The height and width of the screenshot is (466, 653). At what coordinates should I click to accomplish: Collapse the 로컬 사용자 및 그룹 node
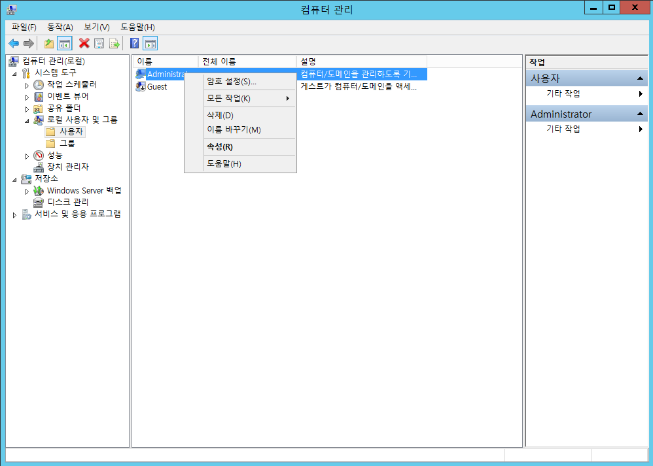(27, 120)
